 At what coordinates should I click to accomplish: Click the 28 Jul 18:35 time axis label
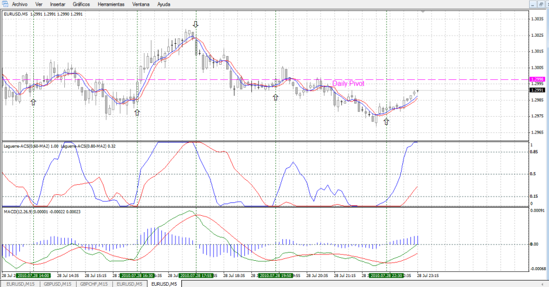click(234, 275)
